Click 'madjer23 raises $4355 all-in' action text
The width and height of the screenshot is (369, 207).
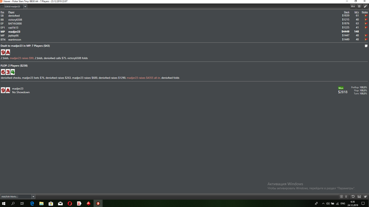[x=143, y=78]
